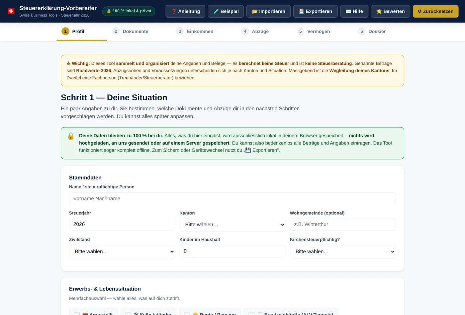Image resolution: width=465 pixels, height=315 pixels.
Task: Reset everything with Zurücksetzen
Action: [x=435, y=11]
